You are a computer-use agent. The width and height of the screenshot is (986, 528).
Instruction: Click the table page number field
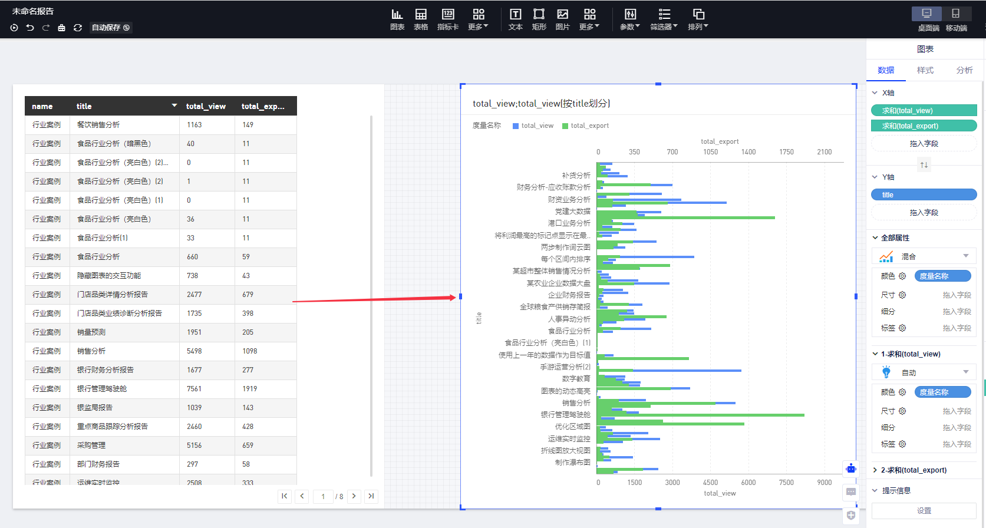323,497
